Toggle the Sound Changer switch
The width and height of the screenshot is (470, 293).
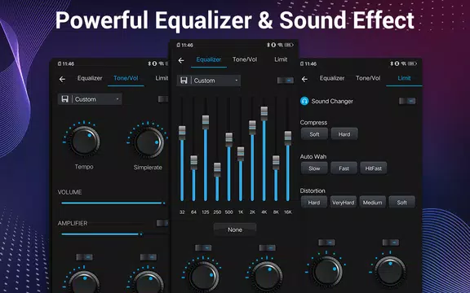tap(407, 101)
